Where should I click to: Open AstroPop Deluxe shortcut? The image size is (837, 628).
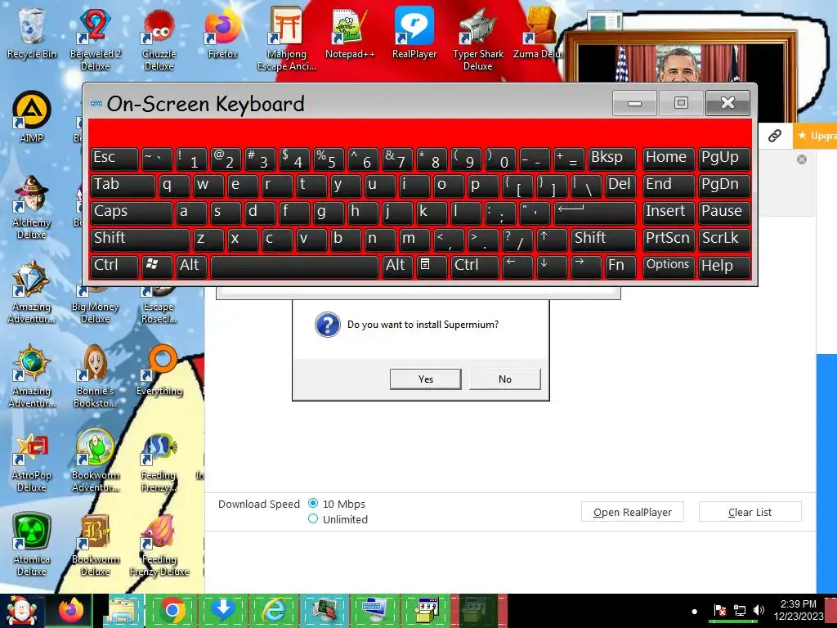coord(32,460)
